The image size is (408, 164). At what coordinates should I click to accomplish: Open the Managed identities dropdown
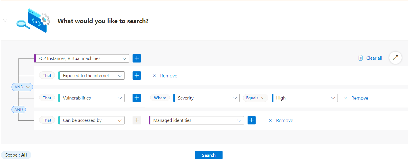196,120
